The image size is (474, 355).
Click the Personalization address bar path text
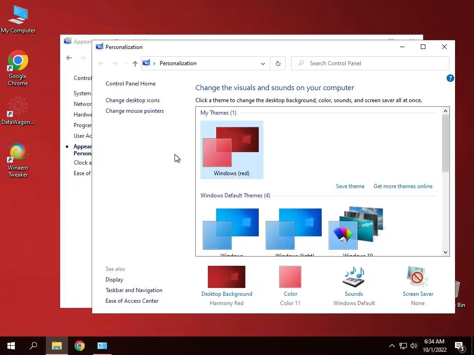pyautogui.click(x=178, y=63)
